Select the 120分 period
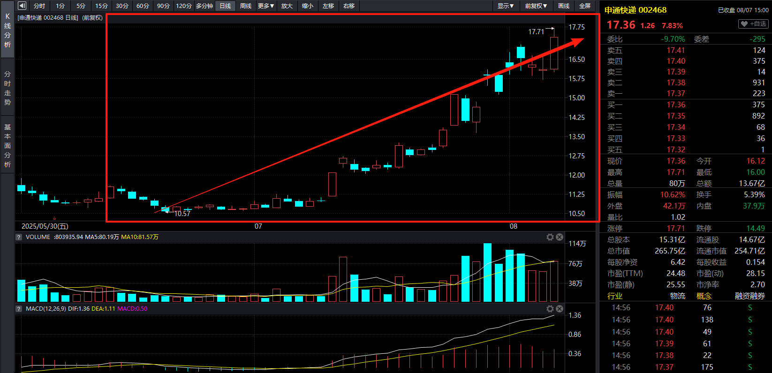Viewport: 772px width, 373px height. coord(184,6)
